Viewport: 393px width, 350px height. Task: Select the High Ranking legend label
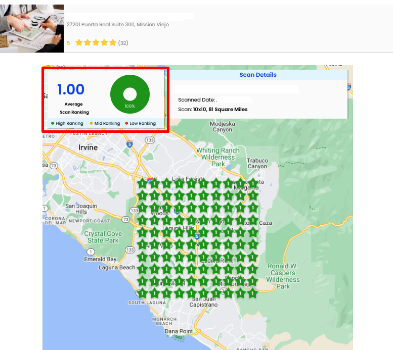pyautogui.click(x=69, y=123)
